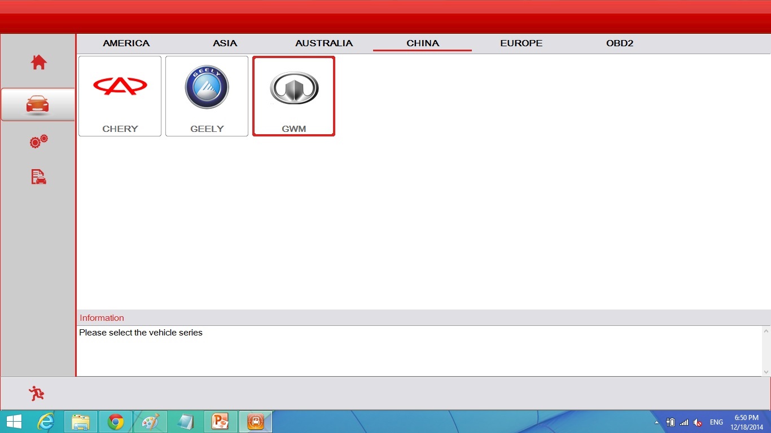Click the ENG language indicator
The width and height of the screenshot is (771, 433).
click(717, 422)
